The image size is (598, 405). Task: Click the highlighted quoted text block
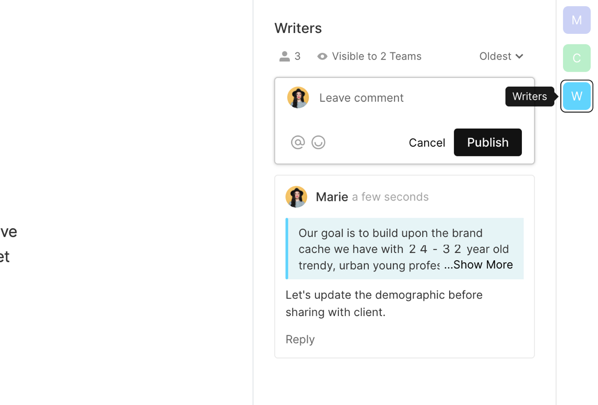pos(368,248)
